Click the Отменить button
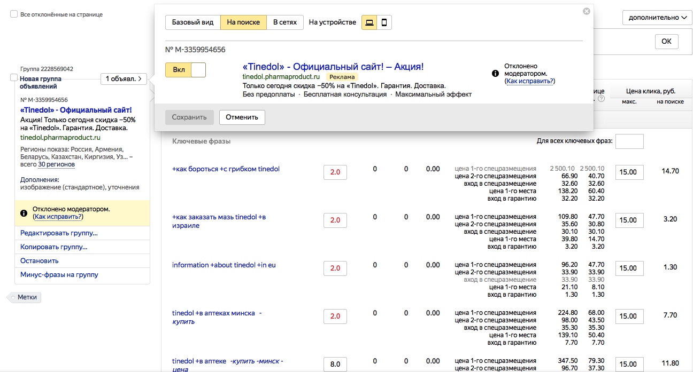This screenshot has width=693, height=372. point(242,117)
